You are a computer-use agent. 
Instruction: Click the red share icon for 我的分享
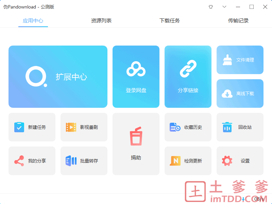click(19, 161)
